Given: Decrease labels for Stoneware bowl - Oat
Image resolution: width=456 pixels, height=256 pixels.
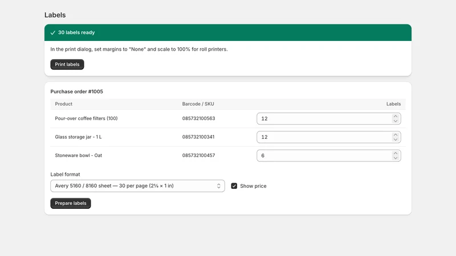Looking at the screenshot, I should (x=395, y=158).
